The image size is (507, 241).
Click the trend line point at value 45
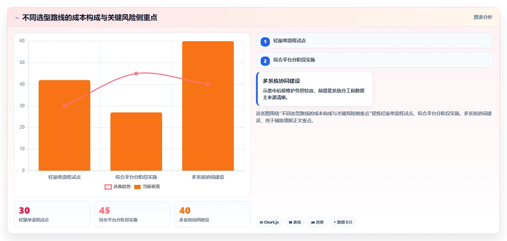pos(136,74)
